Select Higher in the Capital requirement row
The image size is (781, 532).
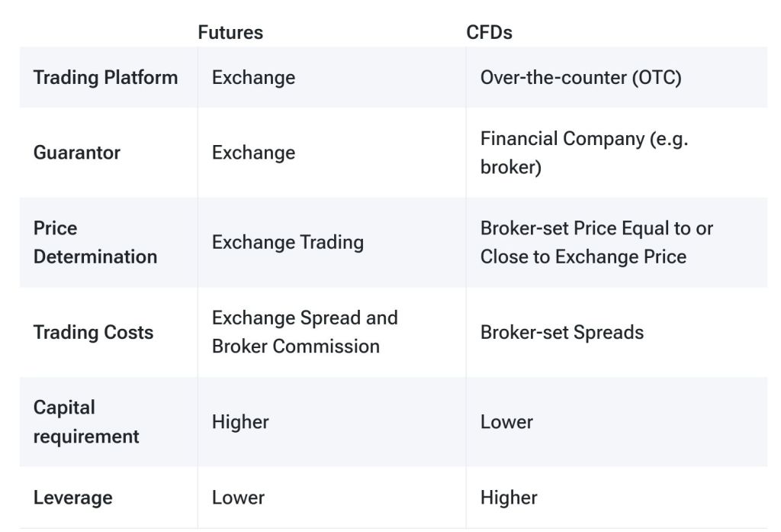tap(240, 421)
